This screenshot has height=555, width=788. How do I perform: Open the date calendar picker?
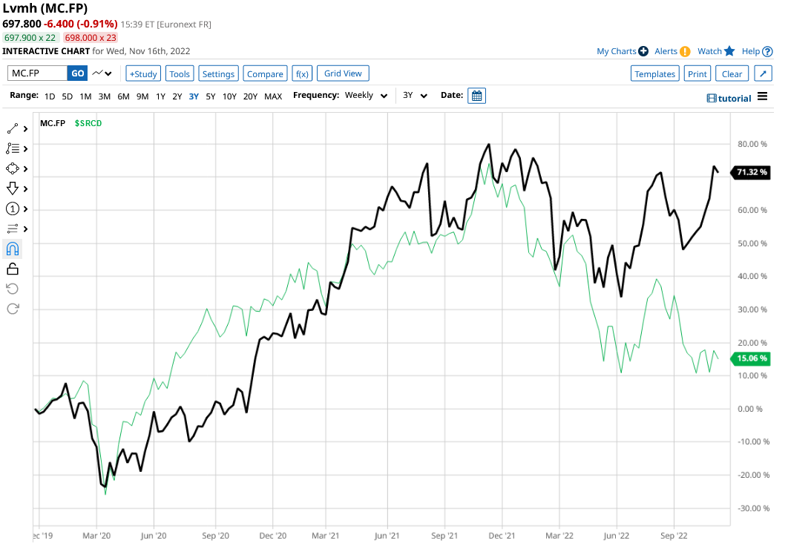(x=476, y=96)
